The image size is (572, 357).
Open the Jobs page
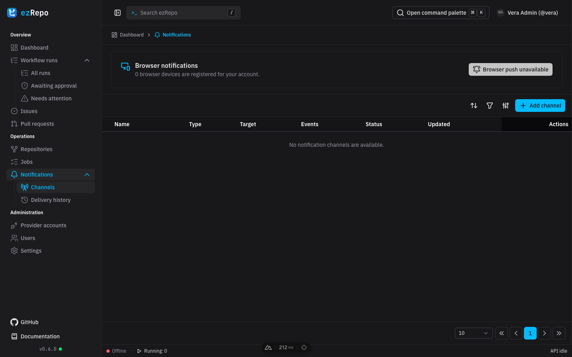click(x=50, y=162)
